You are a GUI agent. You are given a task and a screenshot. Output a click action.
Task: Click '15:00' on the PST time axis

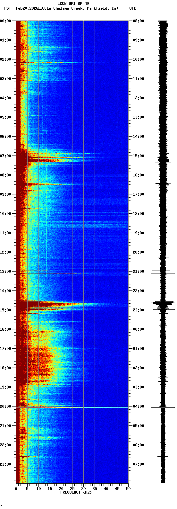(6, 310)
